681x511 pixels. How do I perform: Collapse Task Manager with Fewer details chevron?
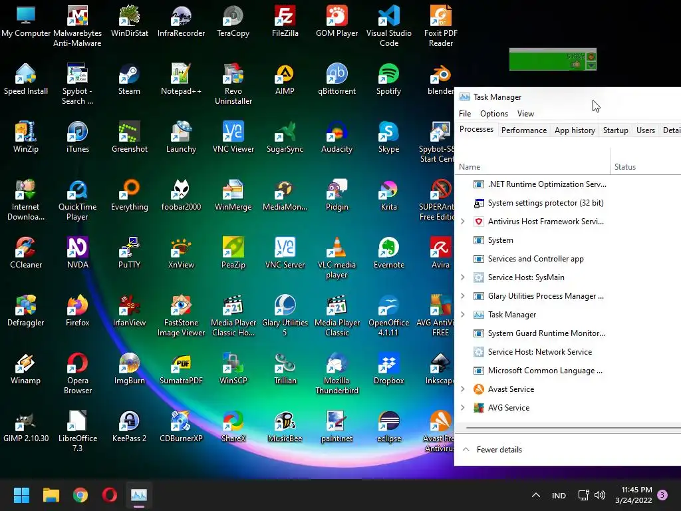[x=466, y=449]
